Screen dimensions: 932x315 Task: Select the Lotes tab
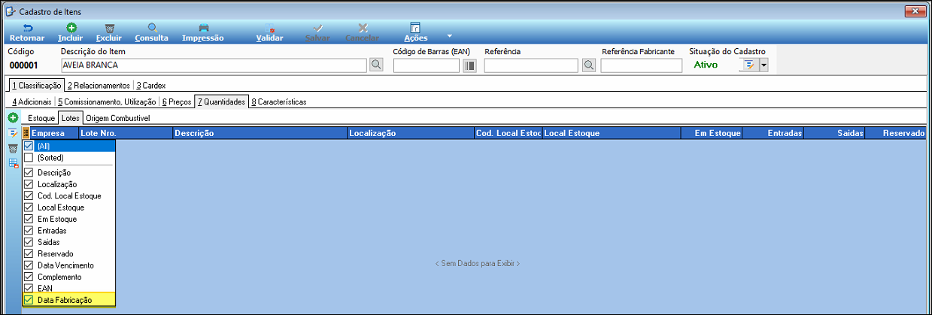click(71, 119)
